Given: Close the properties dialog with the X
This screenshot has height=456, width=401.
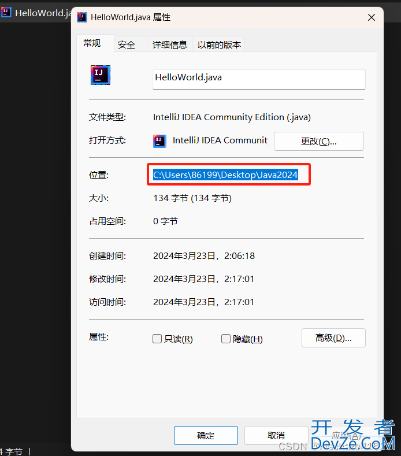Looking at the screenshot, I should (372, 17).
